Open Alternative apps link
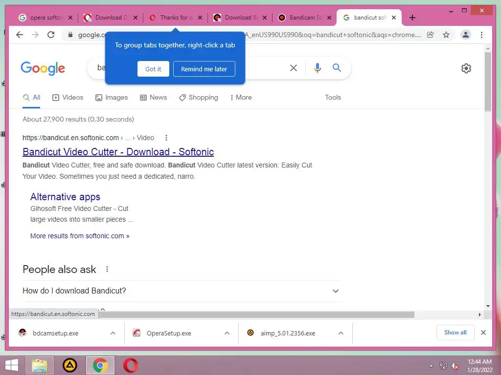This screenshot has height=375, width=501. (x=65, y=197)
